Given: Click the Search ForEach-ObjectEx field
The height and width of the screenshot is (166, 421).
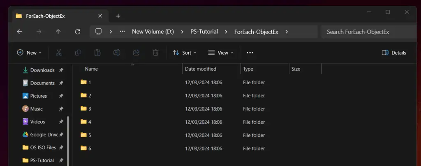Looking at the screenshot, I should click(x=369, y=32).
